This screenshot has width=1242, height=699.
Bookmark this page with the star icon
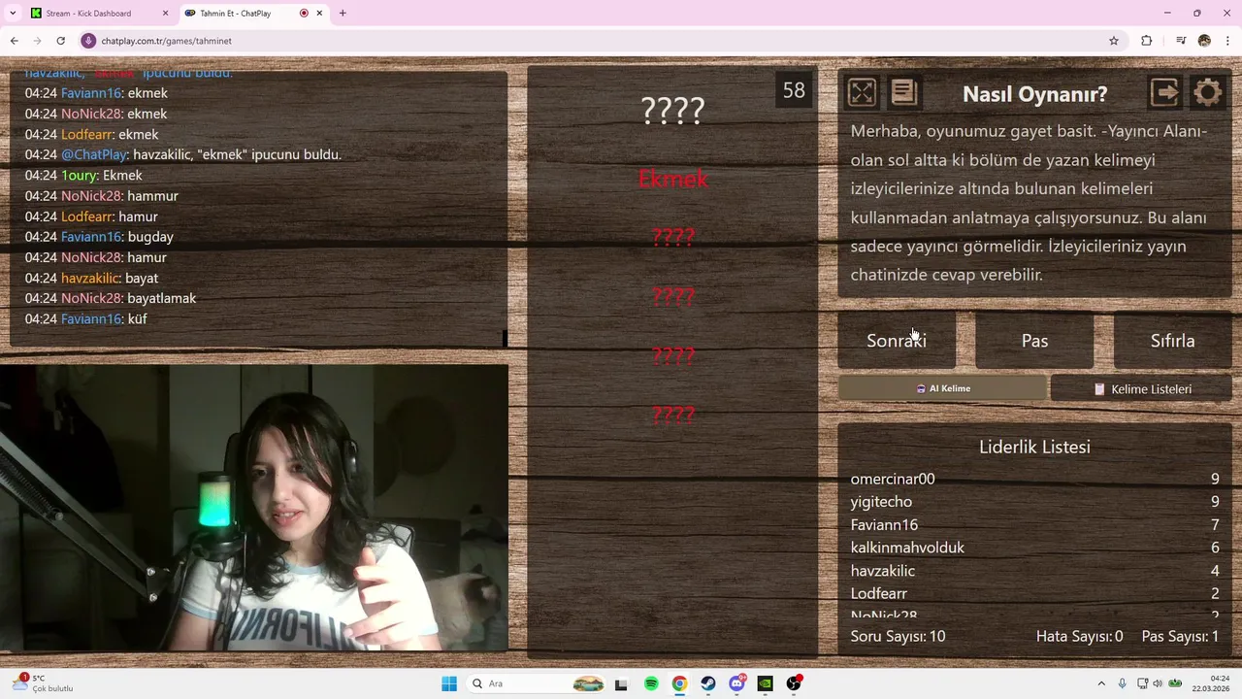(x=1114, y=41)
